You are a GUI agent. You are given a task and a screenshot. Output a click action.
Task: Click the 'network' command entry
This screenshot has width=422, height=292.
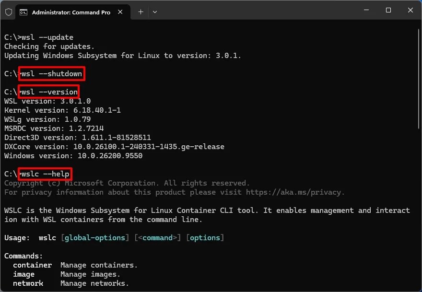point(28,283)
